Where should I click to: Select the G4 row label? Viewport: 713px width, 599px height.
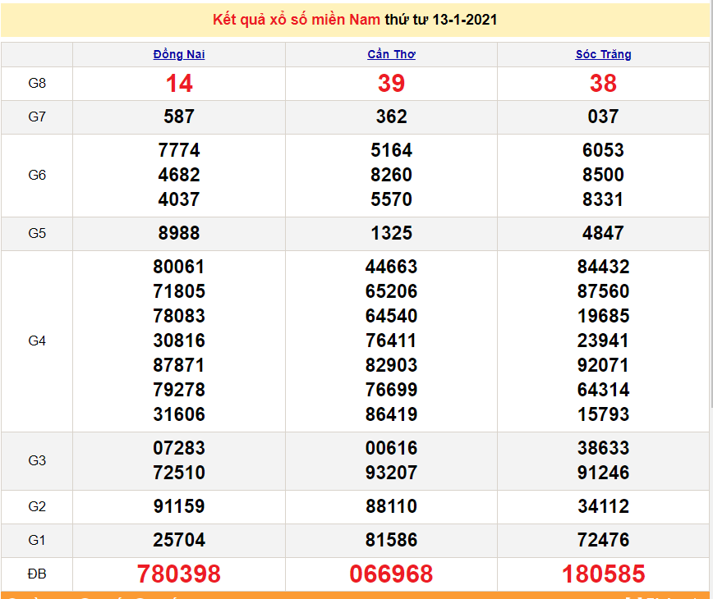pos(37,341)
